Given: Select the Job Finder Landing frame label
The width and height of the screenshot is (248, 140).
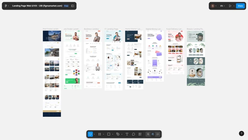Looking at the screenshot, I should [x=72, y=29].
